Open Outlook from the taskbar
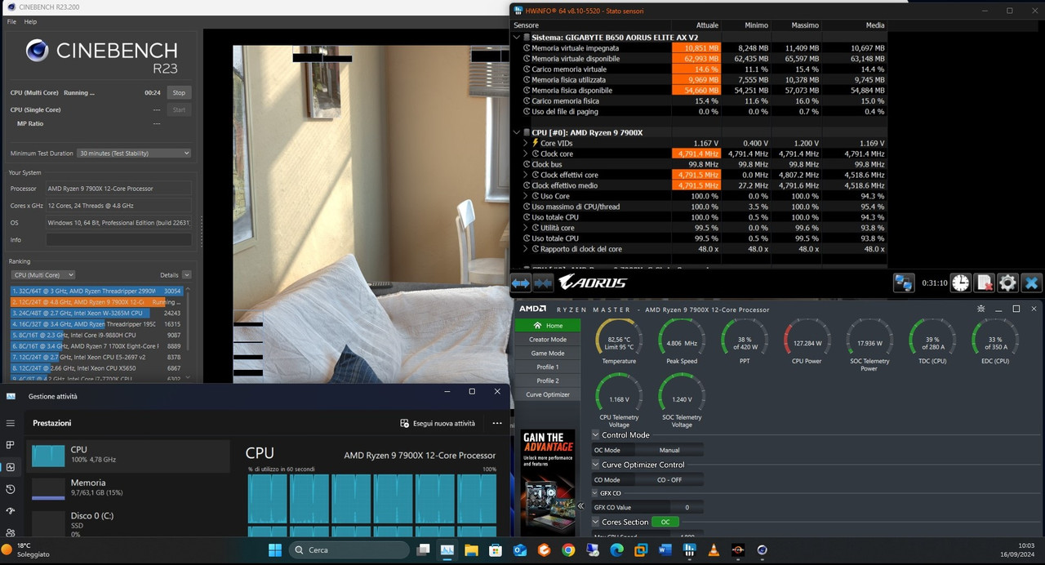This screenshot has width=1045, height=565. point(520,550)
